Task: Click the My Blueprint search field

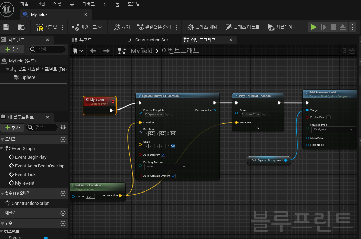Action: point(42,127)
